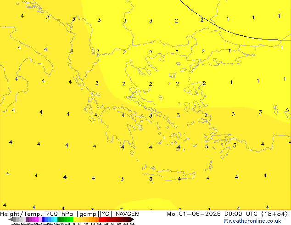Select the dark purple legend swatch
The image size is (291, 225).
[x=27, y=219]
